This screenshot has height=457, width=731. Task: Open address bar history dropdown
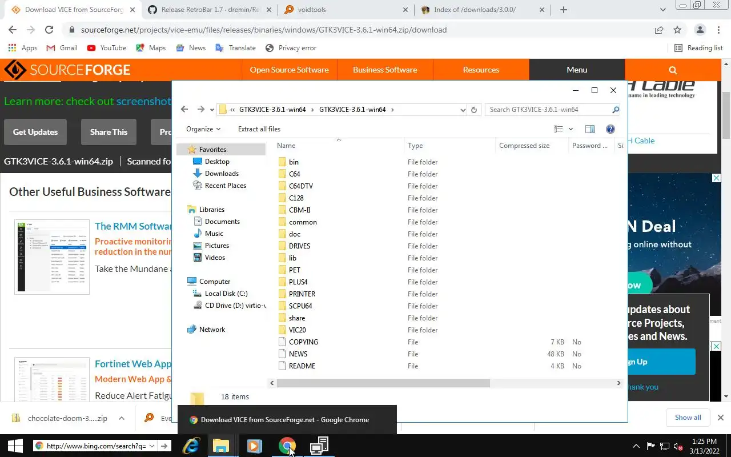click(x=463, y=110)
